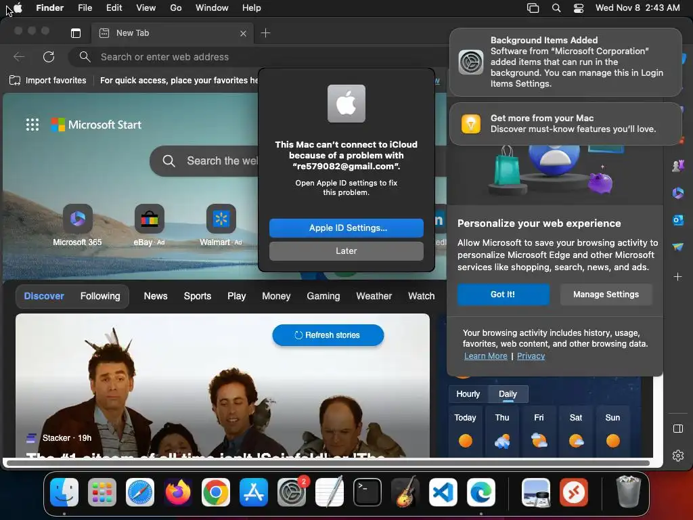Go back with Edge back arrow
Viewport: 693px width, 520px height.
click(19, 57)
